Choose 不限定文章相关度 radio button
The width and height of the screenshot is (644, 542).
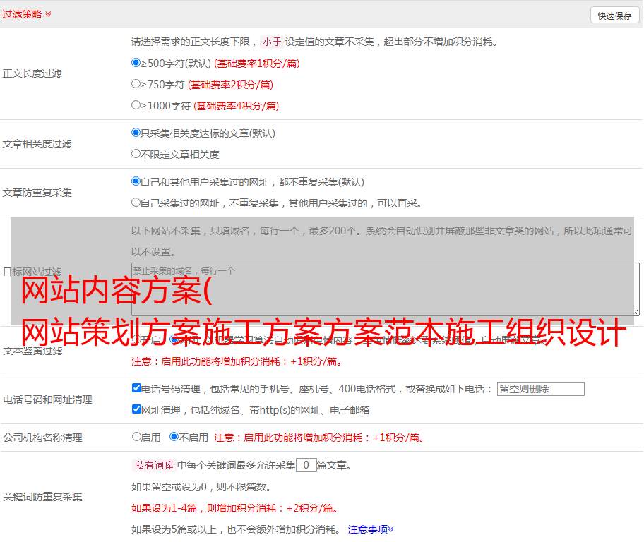(x=136, y=154)
